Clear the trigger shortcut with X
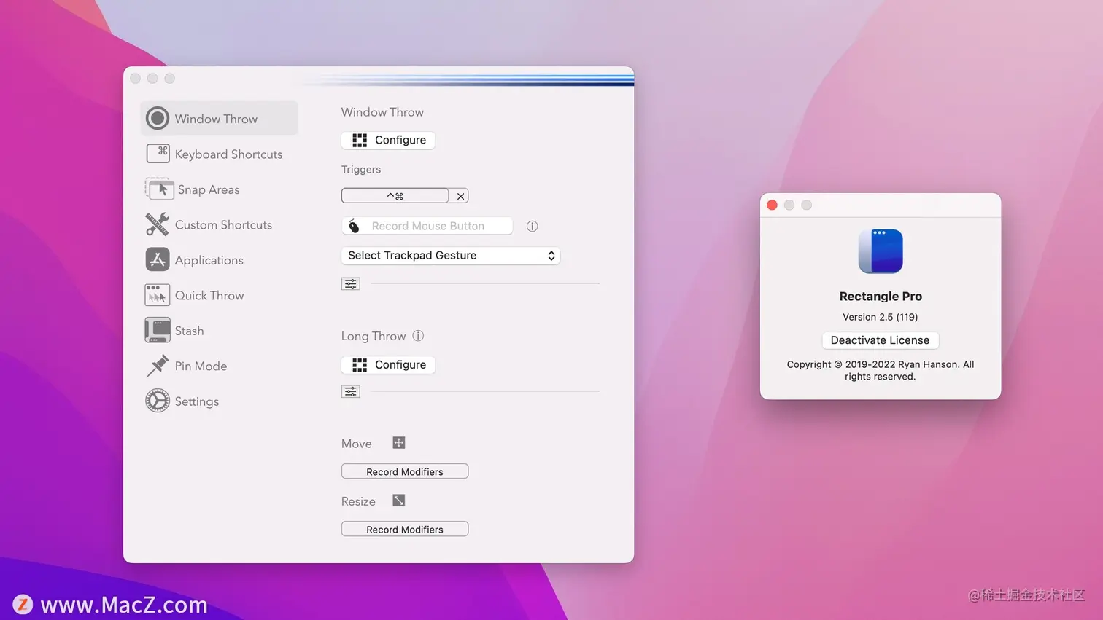Screen dimensions: 1103x620 pos(460,196)
